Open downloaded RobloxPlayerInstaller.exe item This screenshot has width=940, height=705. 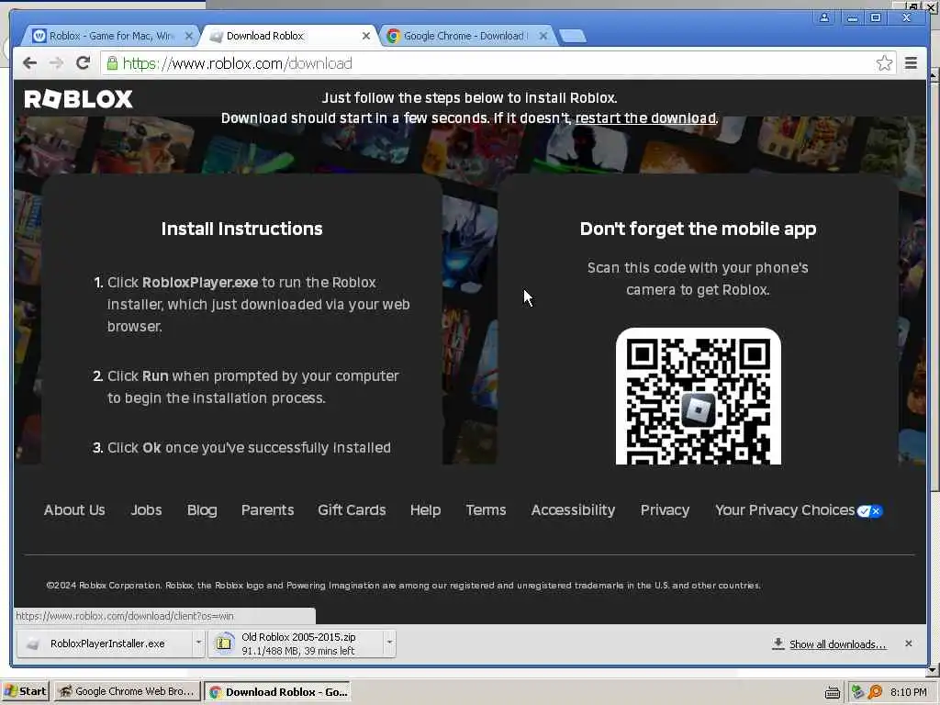[x=105, y=643]
